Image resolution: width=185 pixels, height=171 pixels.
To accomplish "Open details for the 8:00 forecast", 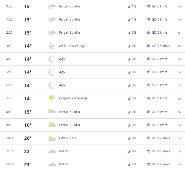I will click(180, 112).
